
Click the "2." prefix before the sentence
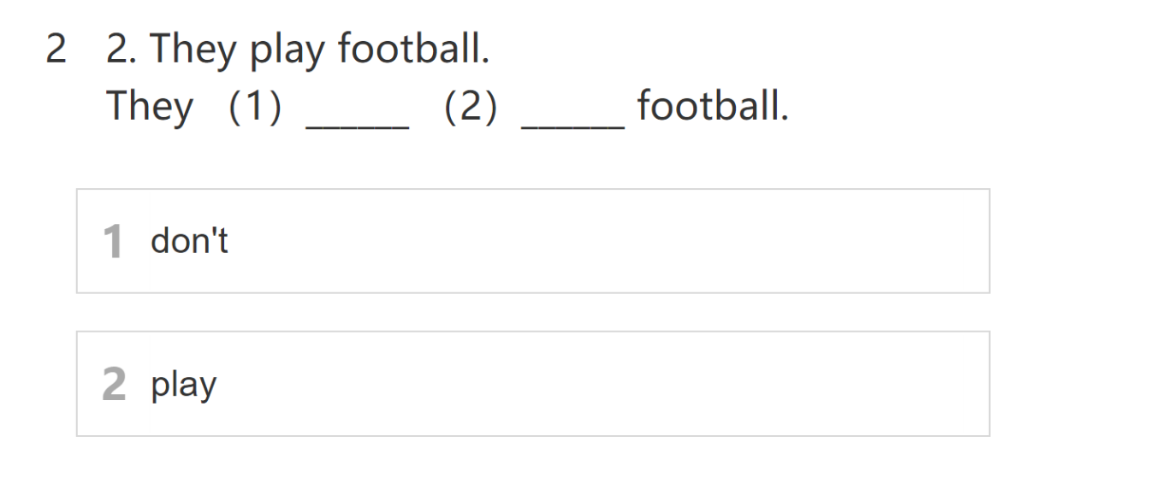121,50
